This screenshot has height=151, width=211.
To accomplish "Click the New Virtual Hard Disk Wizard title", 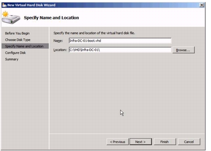I will [31, 5].
